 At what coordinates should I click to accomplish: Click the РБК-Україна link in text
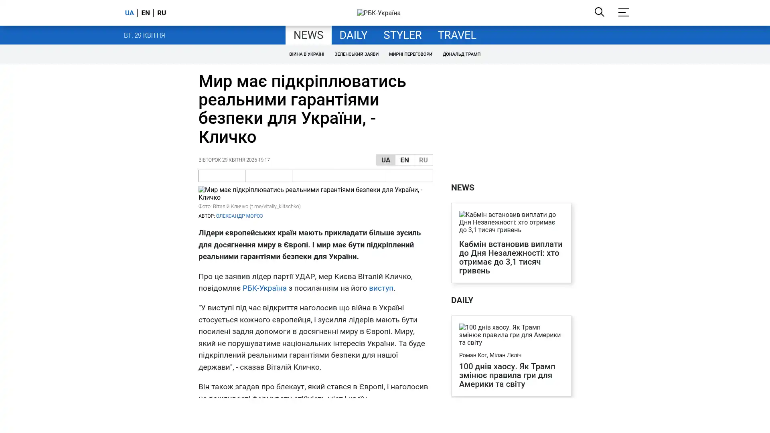point(264,288)
